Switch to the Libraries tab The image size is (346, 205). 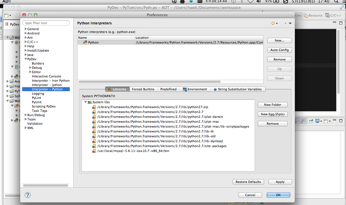(x=117, y=89)
